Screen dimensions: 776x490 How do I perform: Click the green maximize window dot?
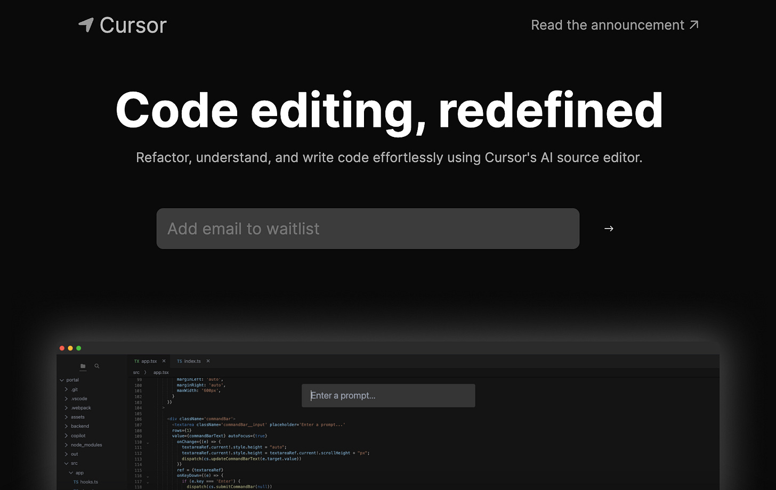[x=78, y=348]
